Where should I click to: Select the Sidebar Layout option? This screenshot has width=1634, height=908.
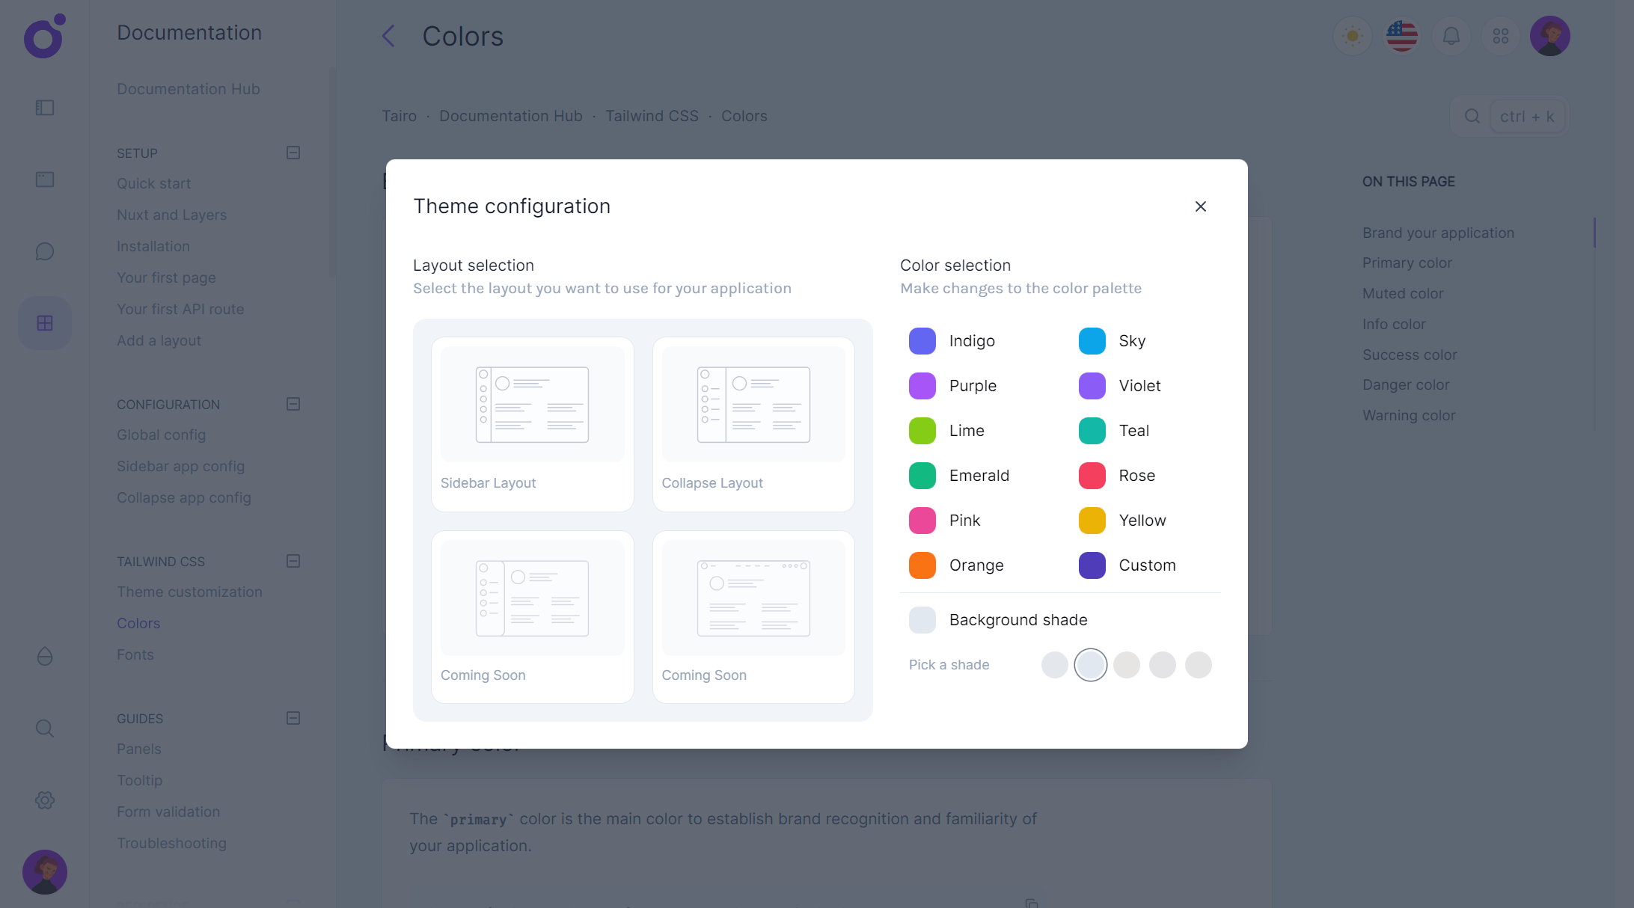(x=532, y=424)
